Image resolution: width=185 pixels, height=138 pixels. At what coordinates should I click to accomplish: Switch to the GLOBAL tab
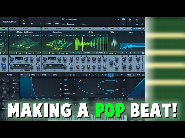[x=57, y=22]
